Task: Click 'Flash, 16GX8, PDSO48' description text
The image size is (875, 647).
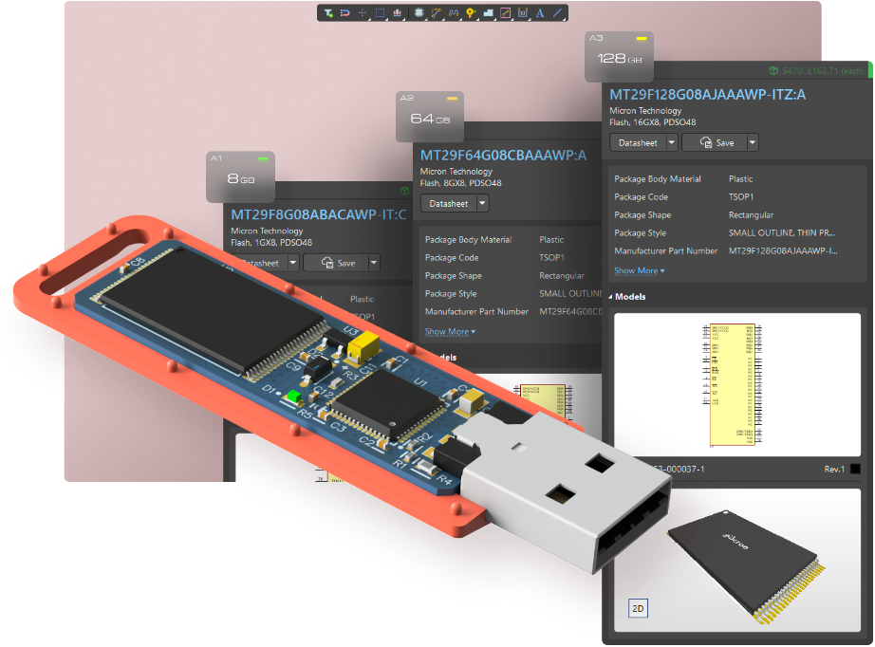Action: coord(652,122)
